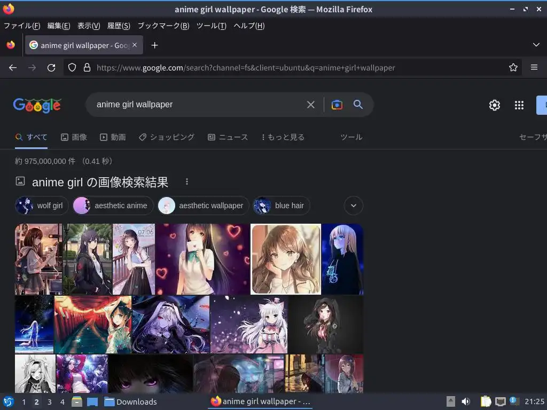Click the 21:25 clock
This screenshot has height=410, width=547.
tap(534, 401)
